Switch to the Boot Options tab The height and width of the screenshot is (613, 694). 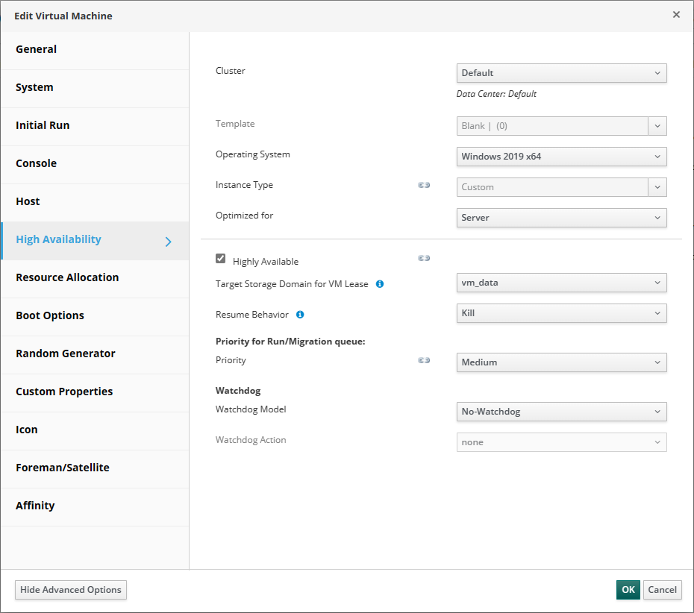pyautogui.click(x=95, y=316)
